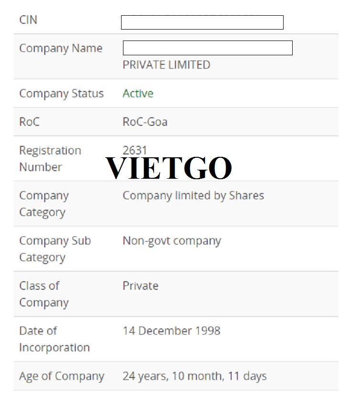
Task: Click the blank CIN value box
Action: click(x=202, y=22)
